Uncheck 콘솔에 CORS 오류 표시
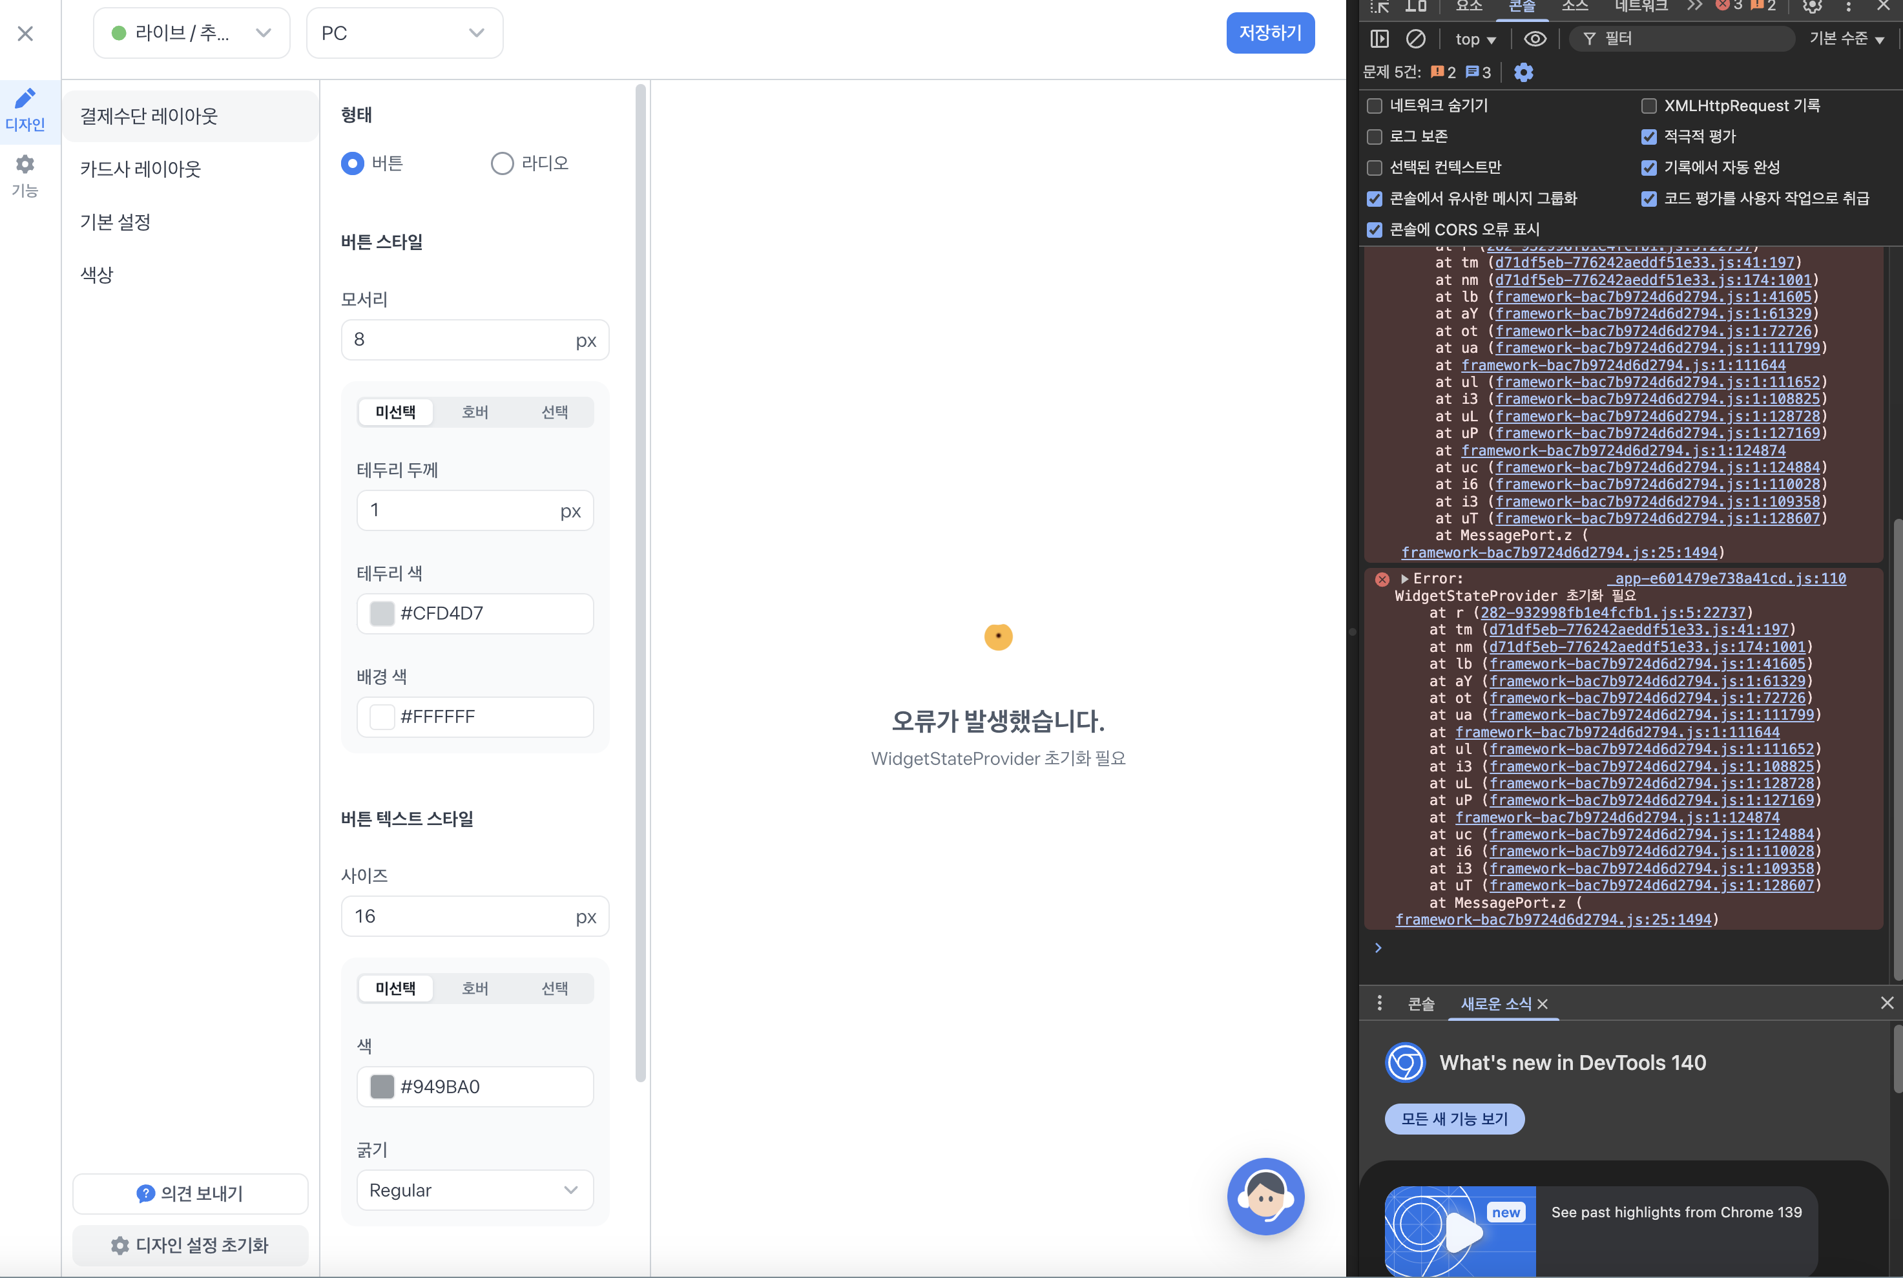Image resolution: width=1903 pixels, height=1278 pixels. (1375, 230)
